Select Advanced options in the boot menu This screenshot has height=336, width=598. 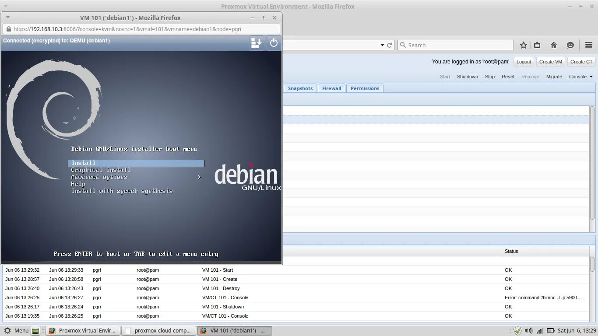(x=99, y=177)
